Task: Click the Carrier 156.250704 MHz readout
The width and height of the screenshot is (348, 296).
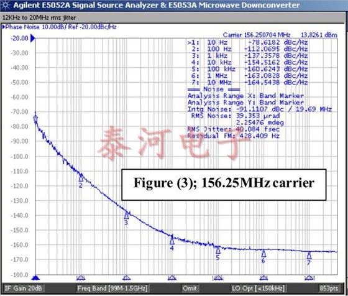Action: [257, 35]
